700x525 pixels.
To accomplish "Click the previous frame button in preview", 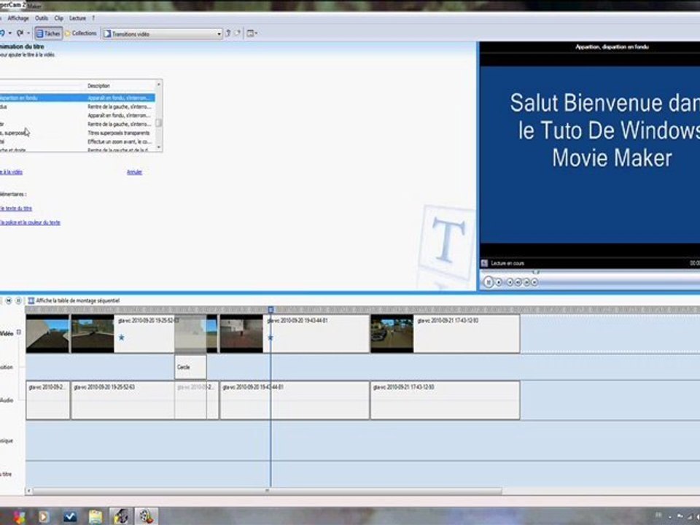I will point(518,282).
